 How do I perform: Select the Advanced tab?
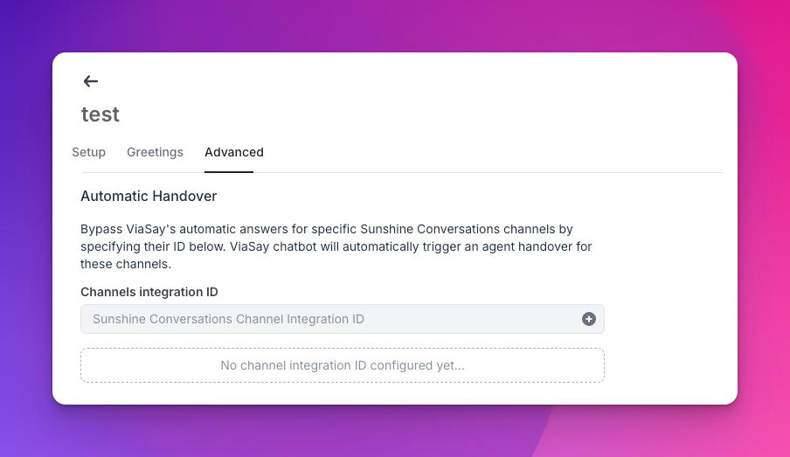coord(234,152)
